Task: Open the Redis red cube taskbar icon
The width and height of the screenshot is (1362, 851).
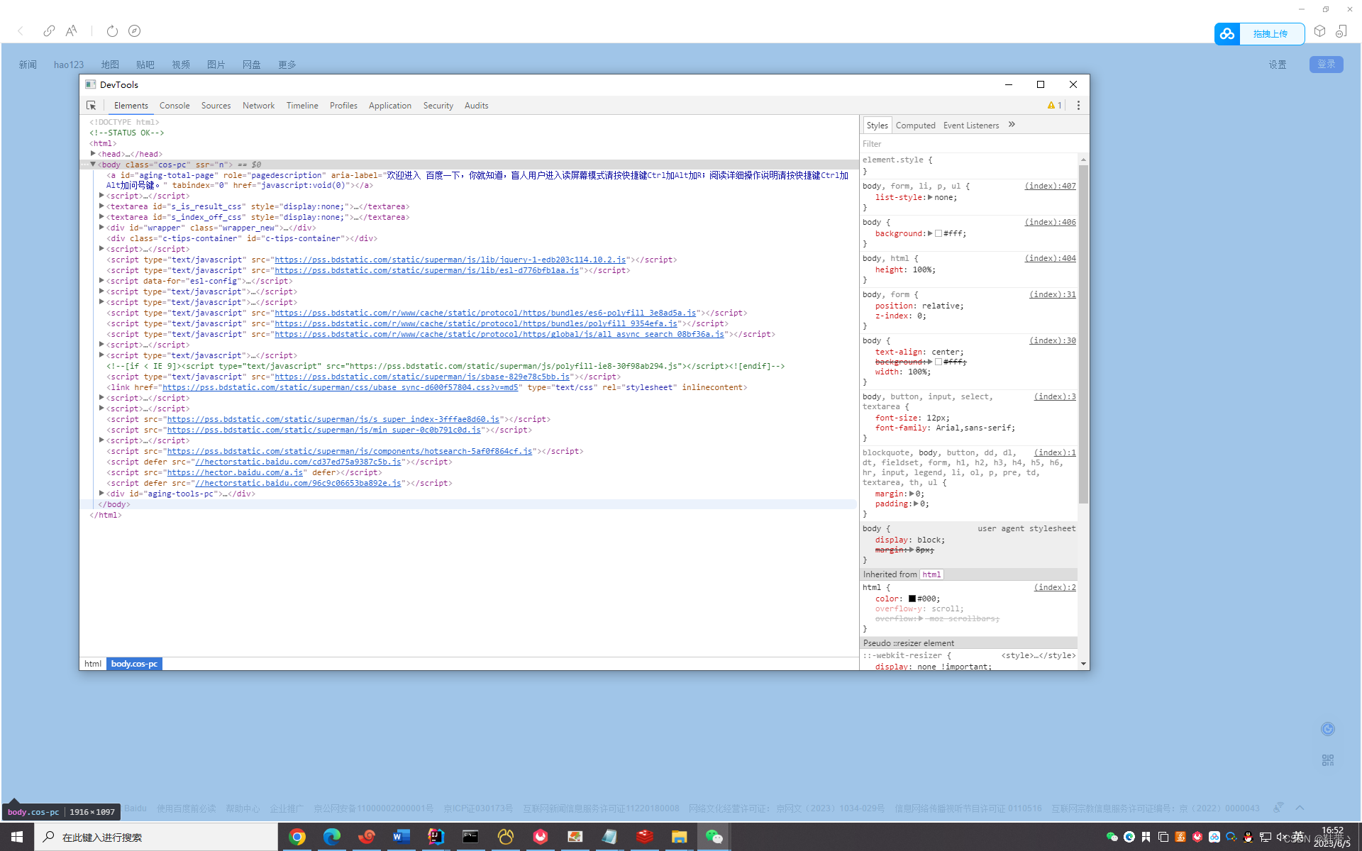Action: 644,837
